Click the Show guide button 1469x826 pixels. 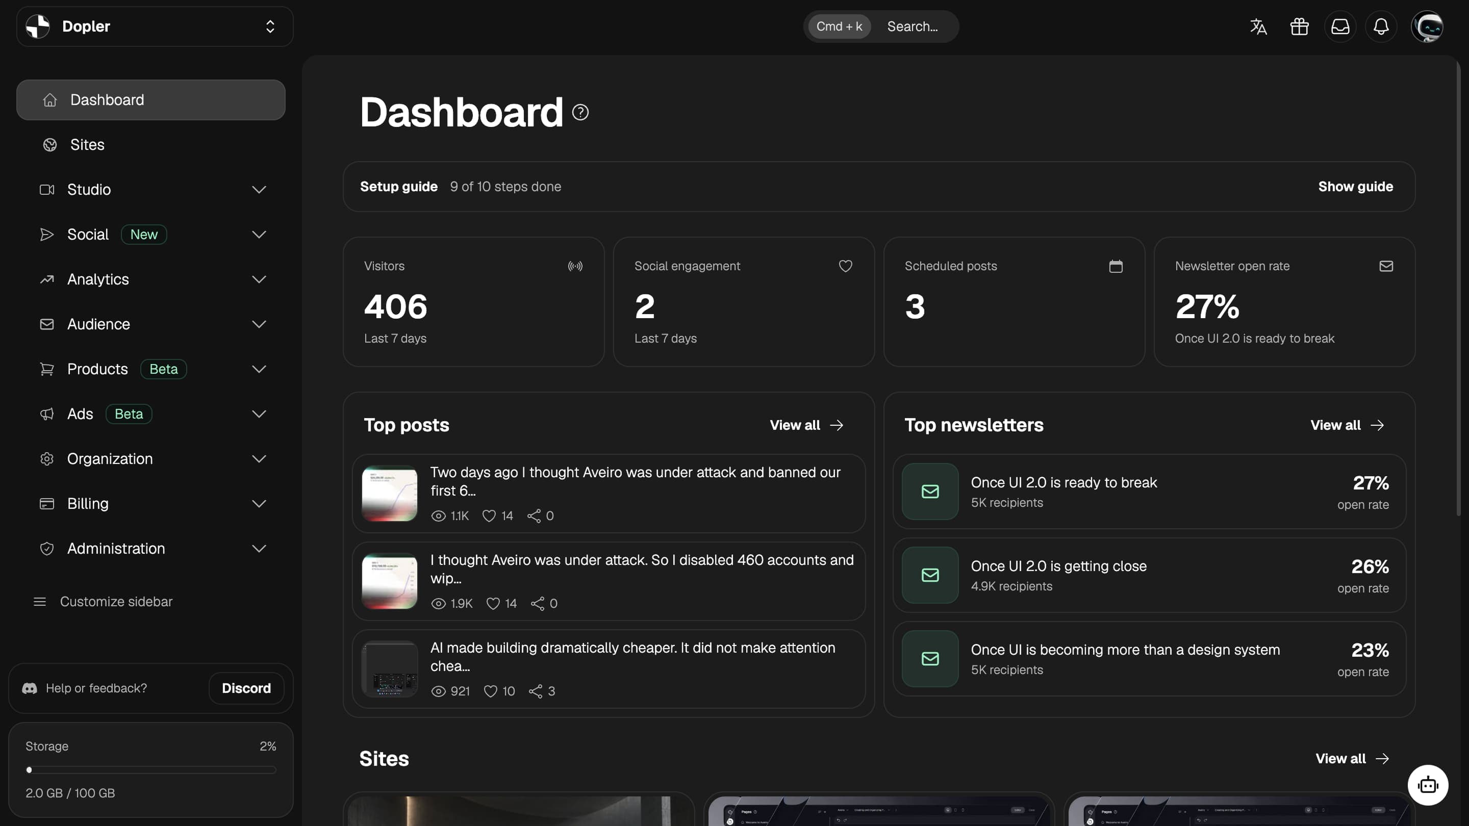click(x=1355, y=187)
